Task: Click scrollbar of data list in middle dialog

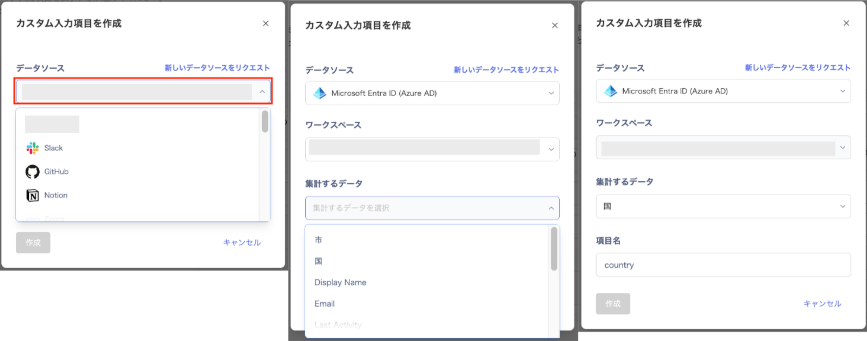Action: pos(554,249)
